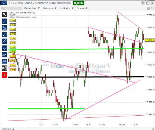This screenshot has height=130, width=155.
Task: Click the floppy disk save icon
Action: point(153,8)
